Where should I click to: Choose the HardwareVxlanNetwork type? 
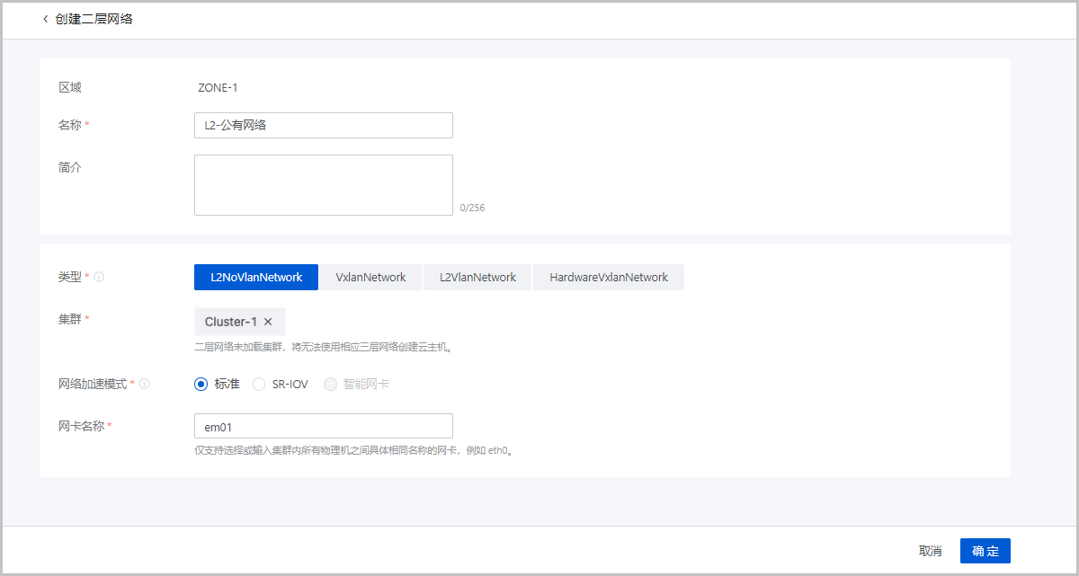point(609,277)
